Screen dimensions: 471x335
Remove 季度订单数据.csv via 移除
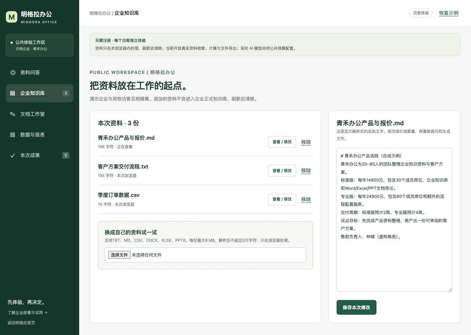(x=306, y=200)
